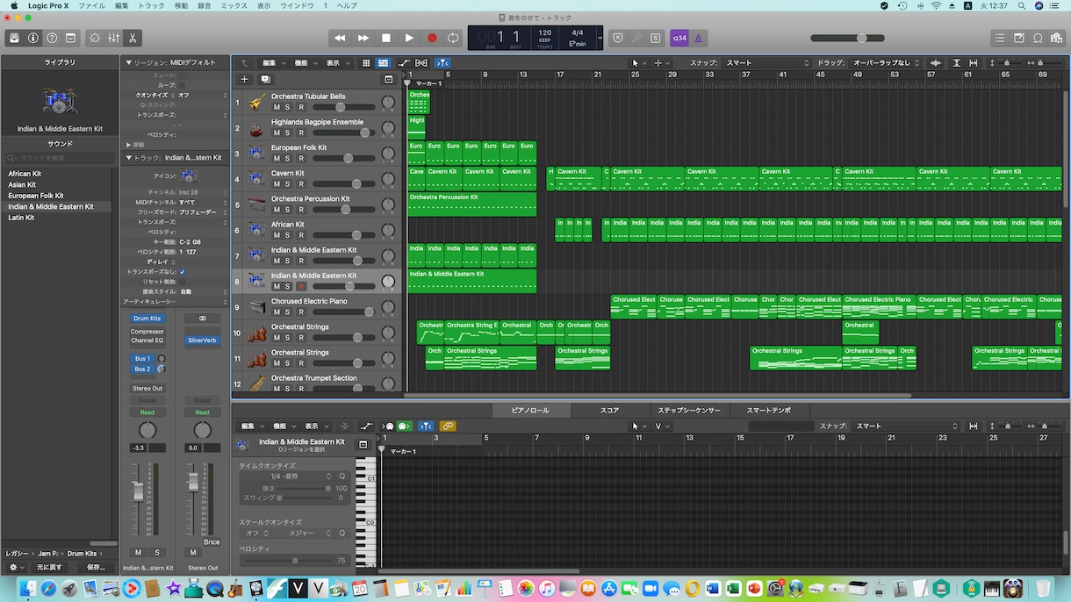Click the Channel EQ plug-in slot
Image resolution: width=1071 pixels, height=602 pixels.
click(147, 340)
